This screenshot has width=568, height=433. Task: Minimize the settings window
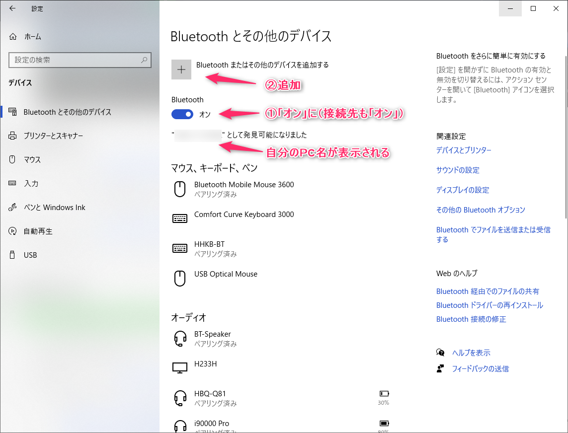pyautogui.click(x=510, y=8)
